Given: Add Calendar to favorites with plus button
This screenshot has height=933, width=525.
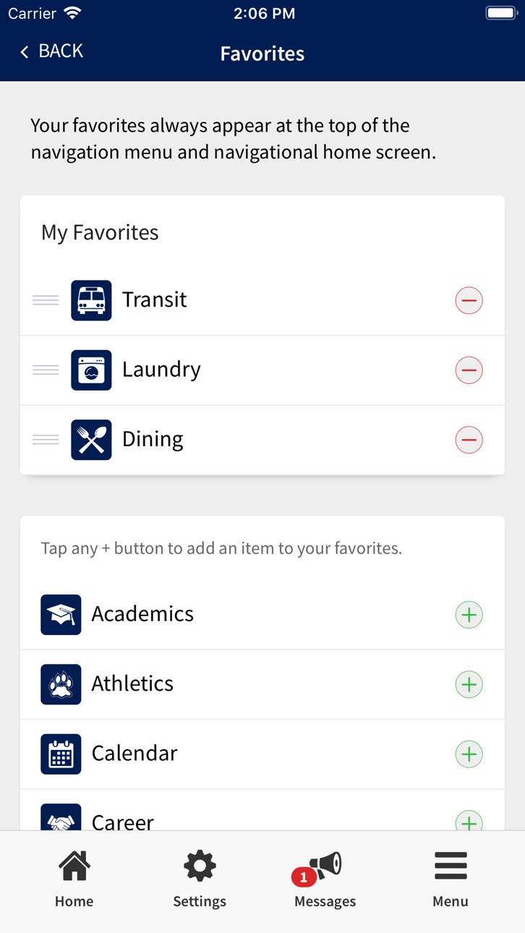Looking at the screenshot, I should 469,754.
